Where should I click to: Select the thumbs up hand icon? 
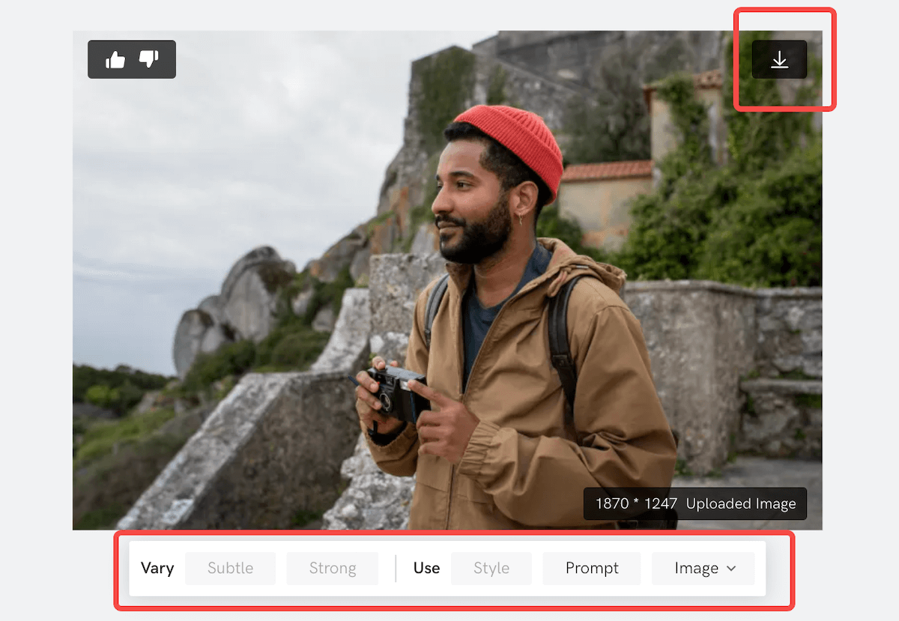[117, 59]
